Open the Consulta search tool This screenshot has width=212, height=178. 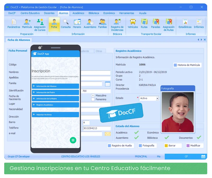pos(66,24)
